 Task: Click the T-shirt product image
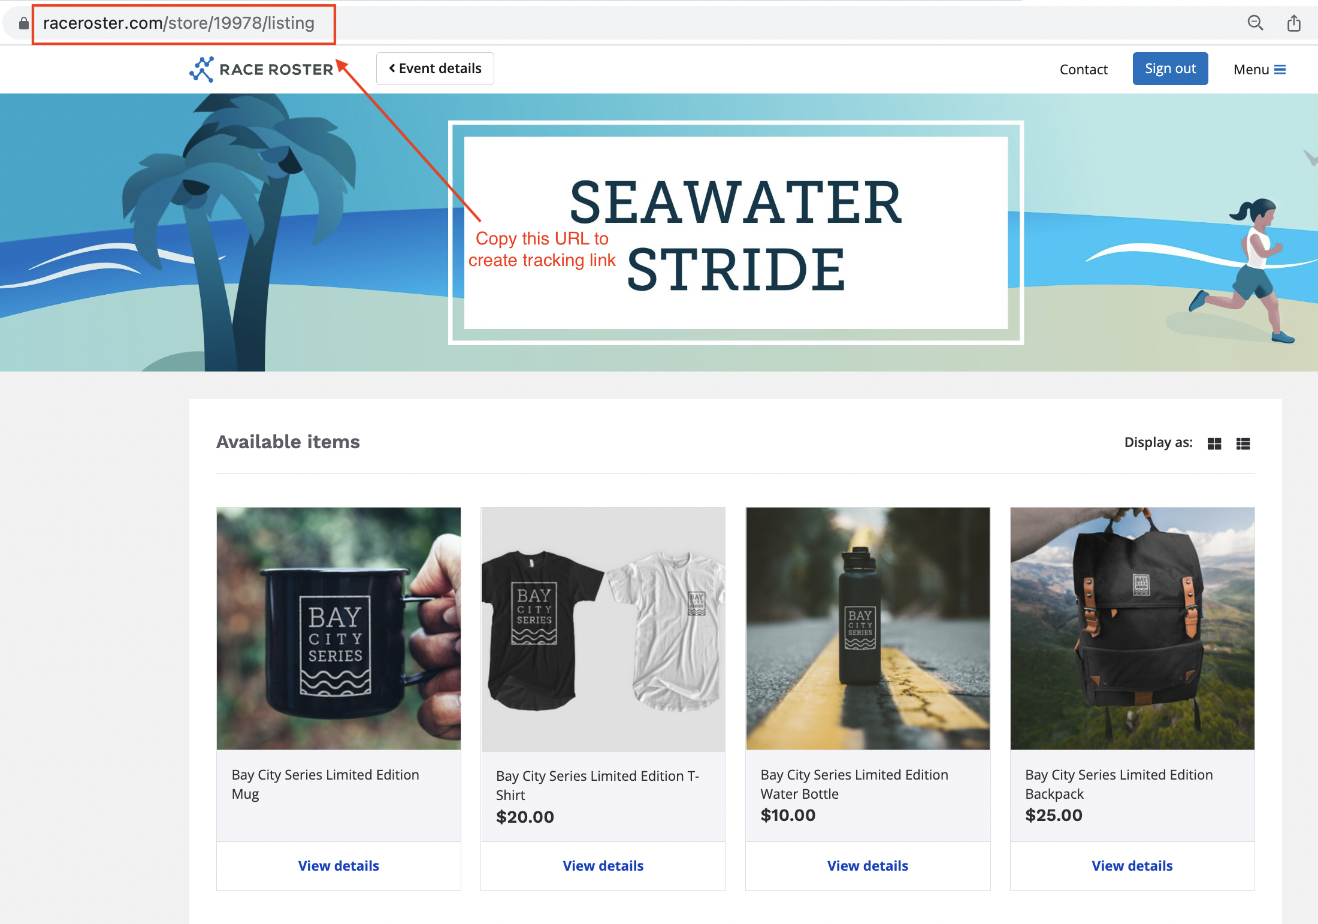[603, 629]
